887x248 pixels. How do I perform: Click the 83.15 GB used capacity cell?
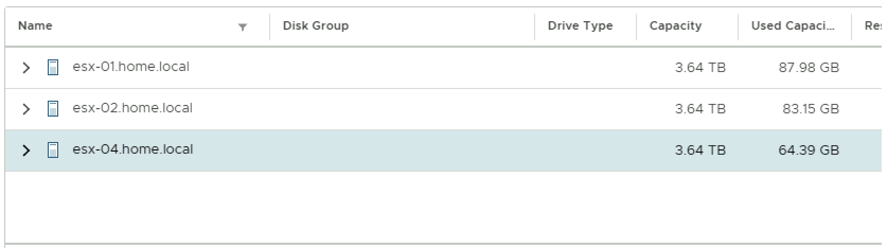click(811, 109)
